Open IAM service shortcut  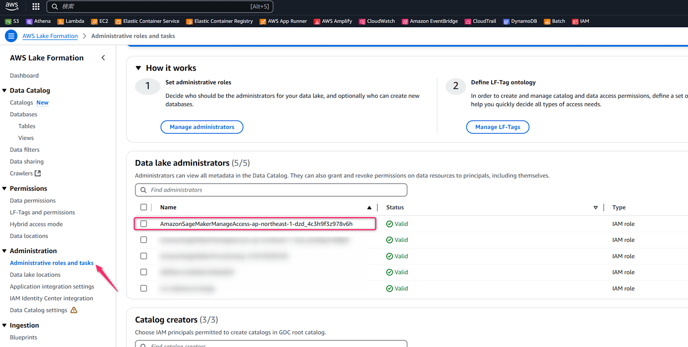click(581, 21)
